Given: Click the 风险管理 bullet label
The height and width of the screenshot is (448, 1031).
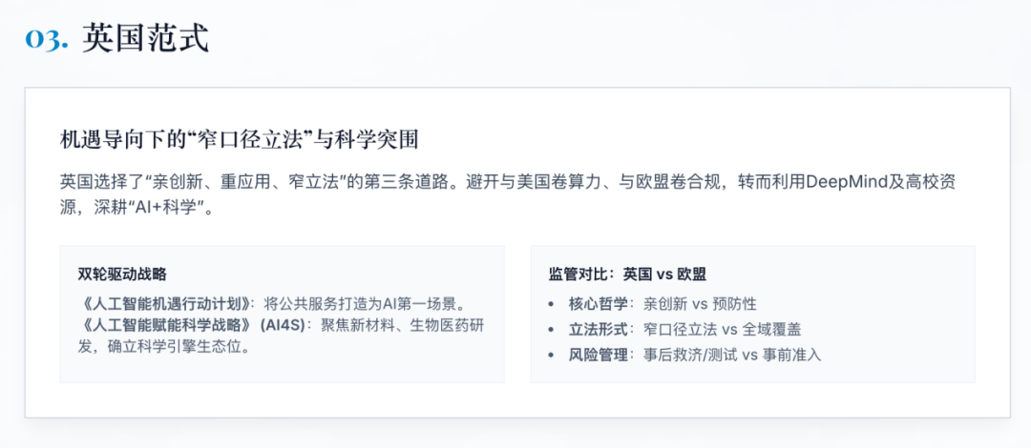Looking at the screenshot, I should tap(599, 355).
